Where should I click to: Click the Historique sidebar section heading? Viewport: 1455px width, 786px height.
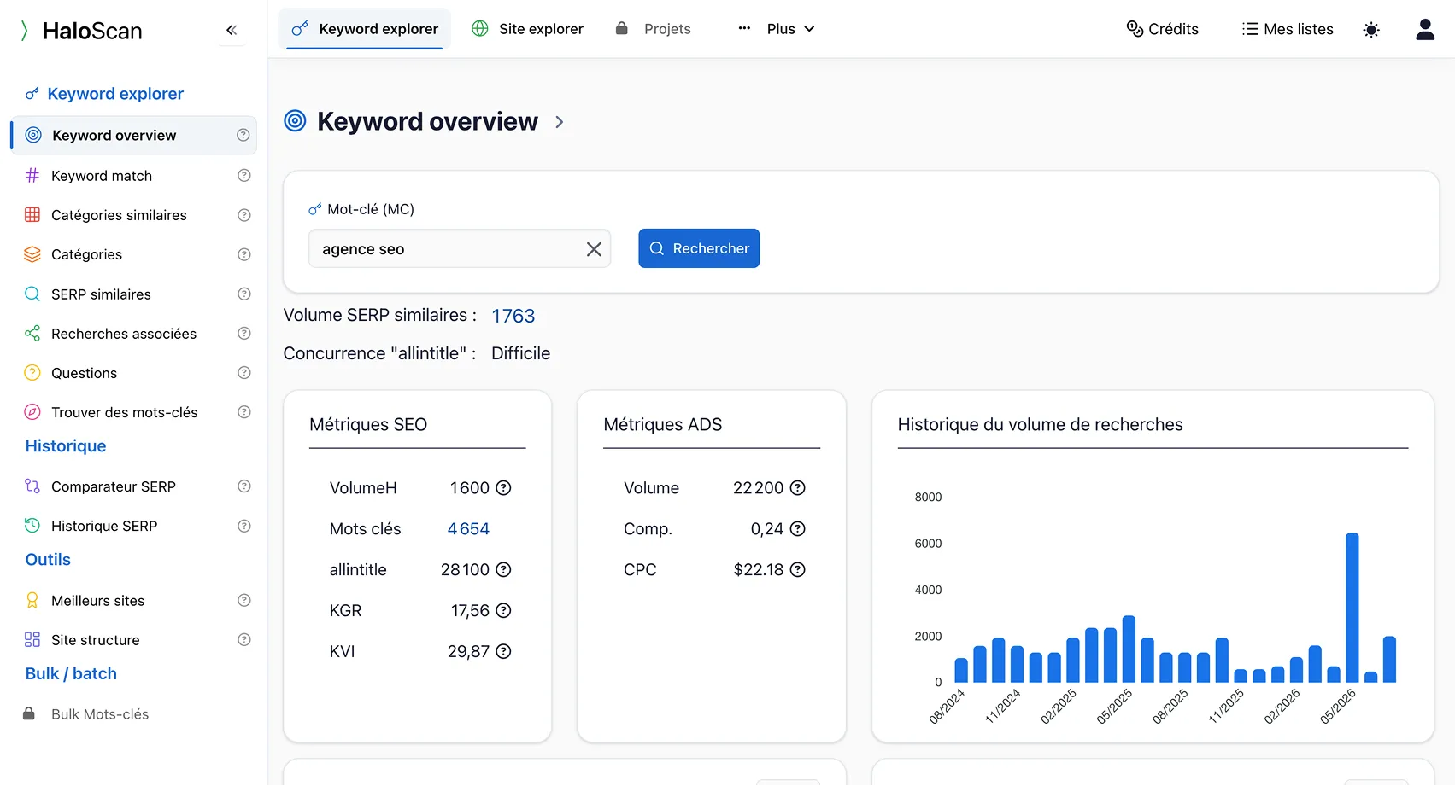(x=66, y=446)
